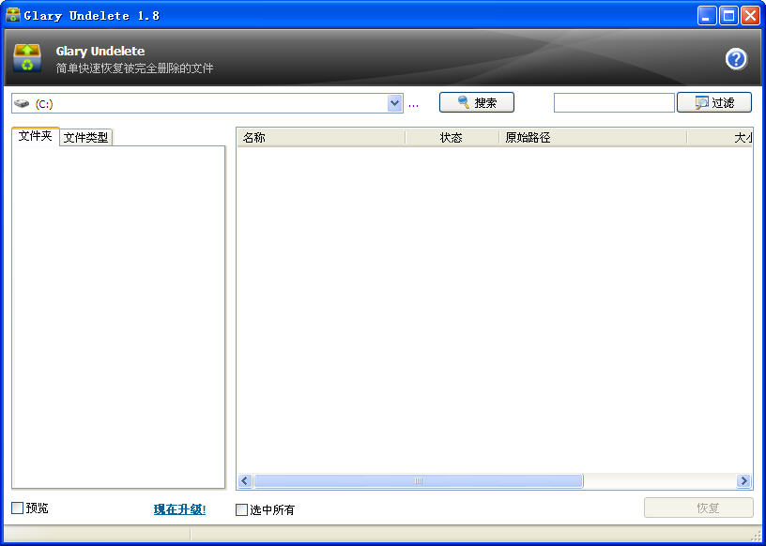766x546 pixels.
Task: Click the title bar application icon
Action: coord(13,15)
